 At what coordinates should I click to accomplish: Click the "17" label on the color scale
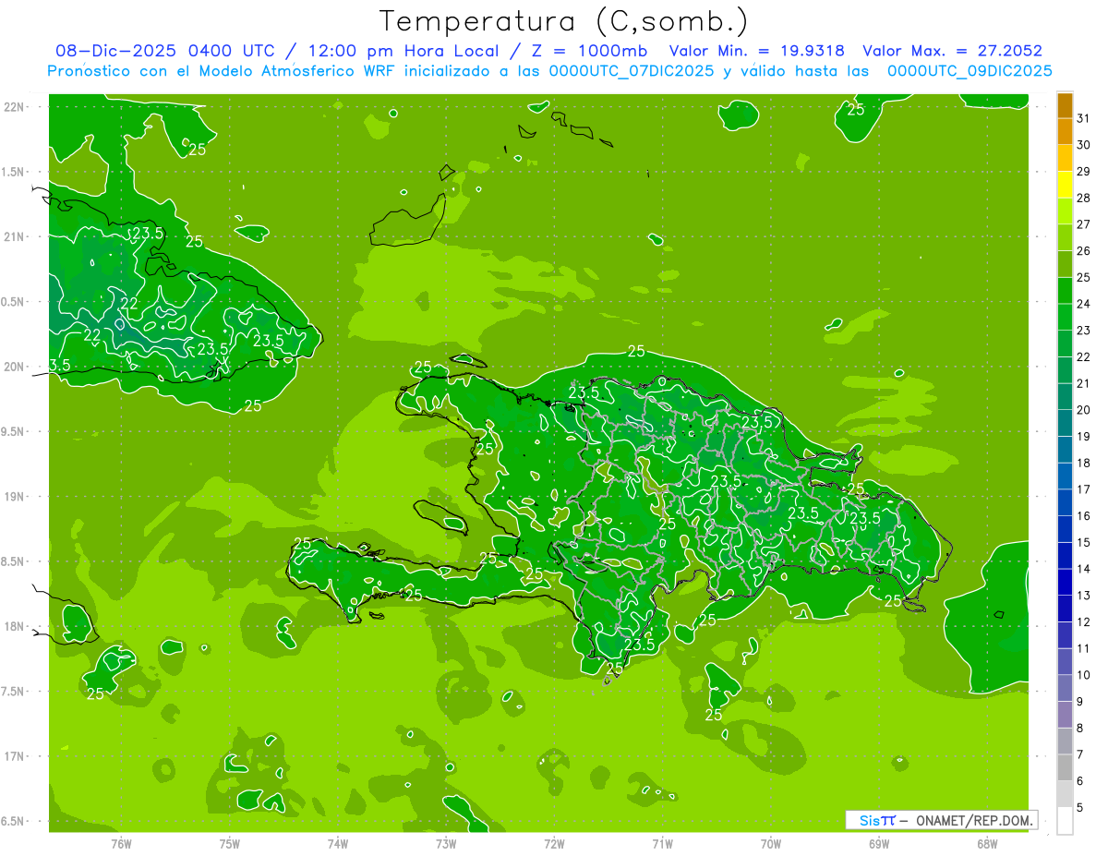(x=1084, y=489)
